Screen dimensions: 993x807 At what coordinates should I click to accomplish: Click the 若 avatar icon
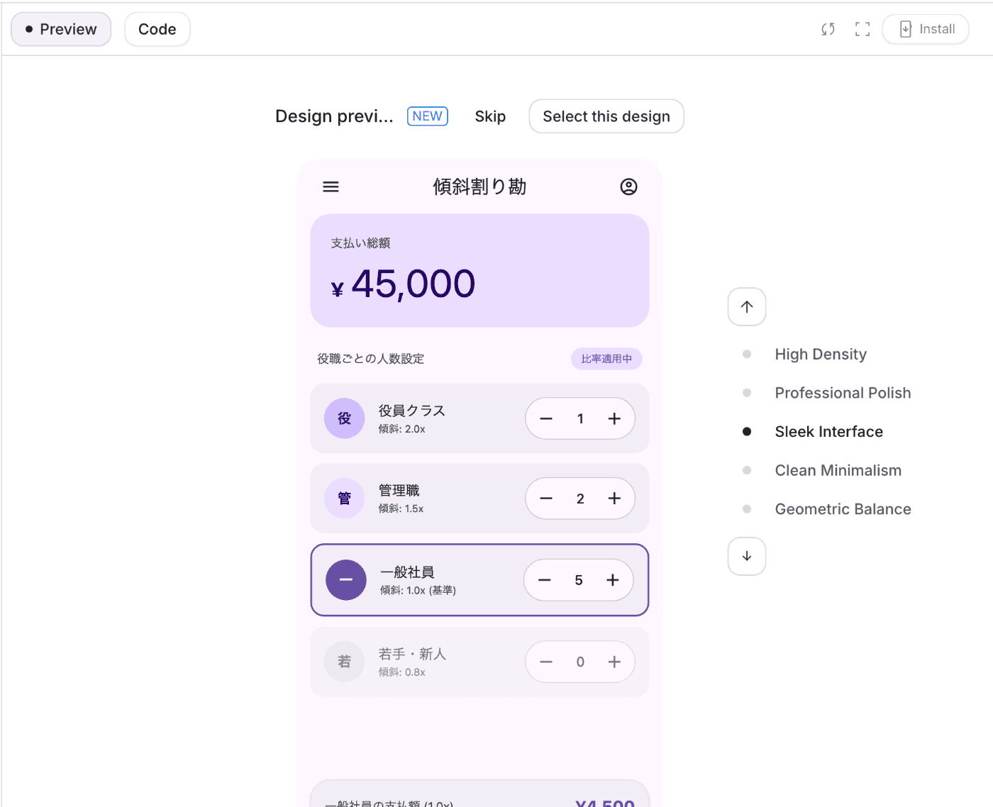345,662
